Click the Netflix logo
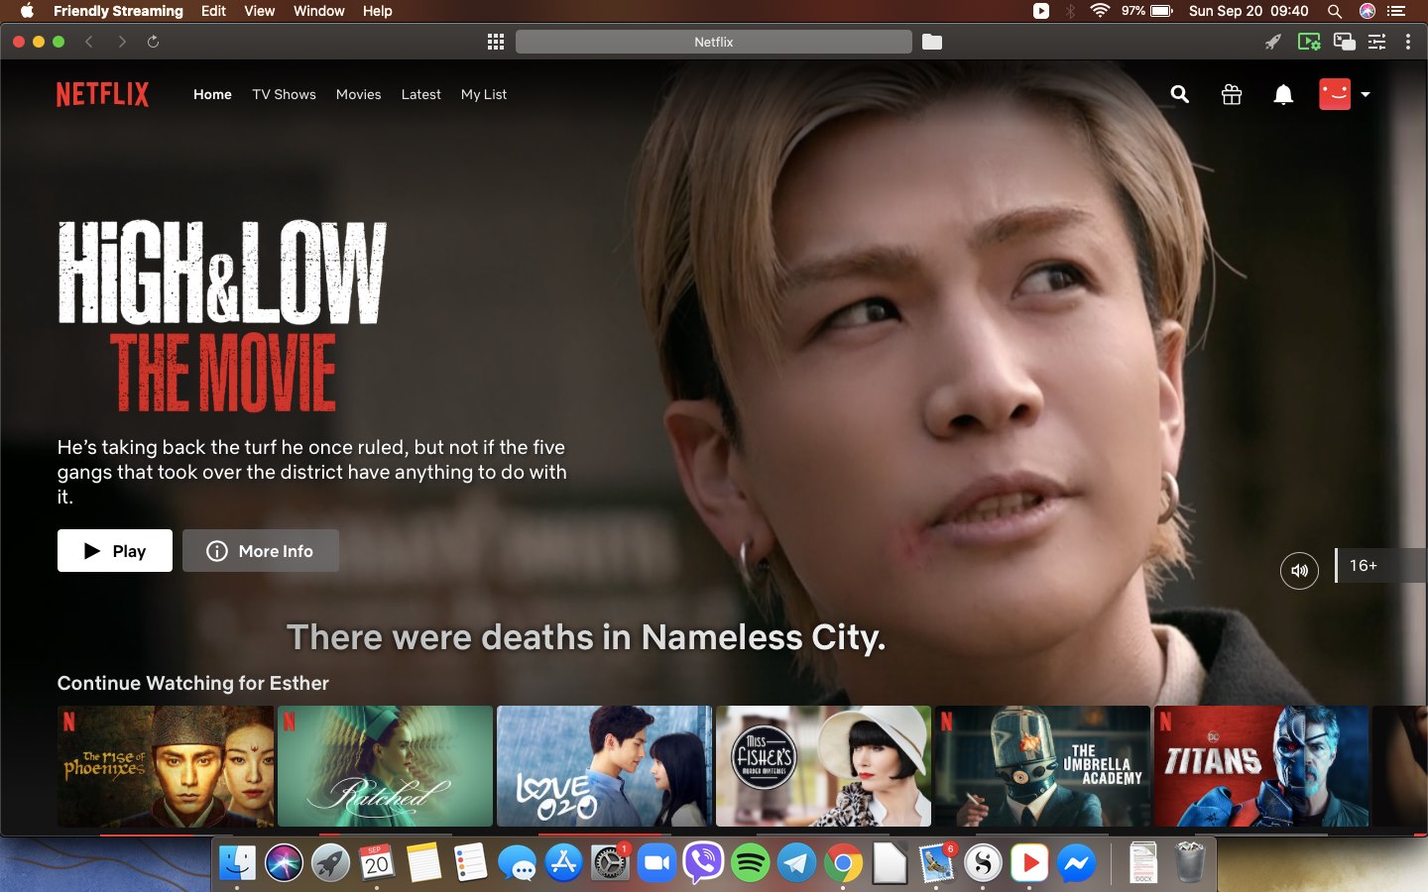This screenshot has width=1428, height=892. coord(102,94)
